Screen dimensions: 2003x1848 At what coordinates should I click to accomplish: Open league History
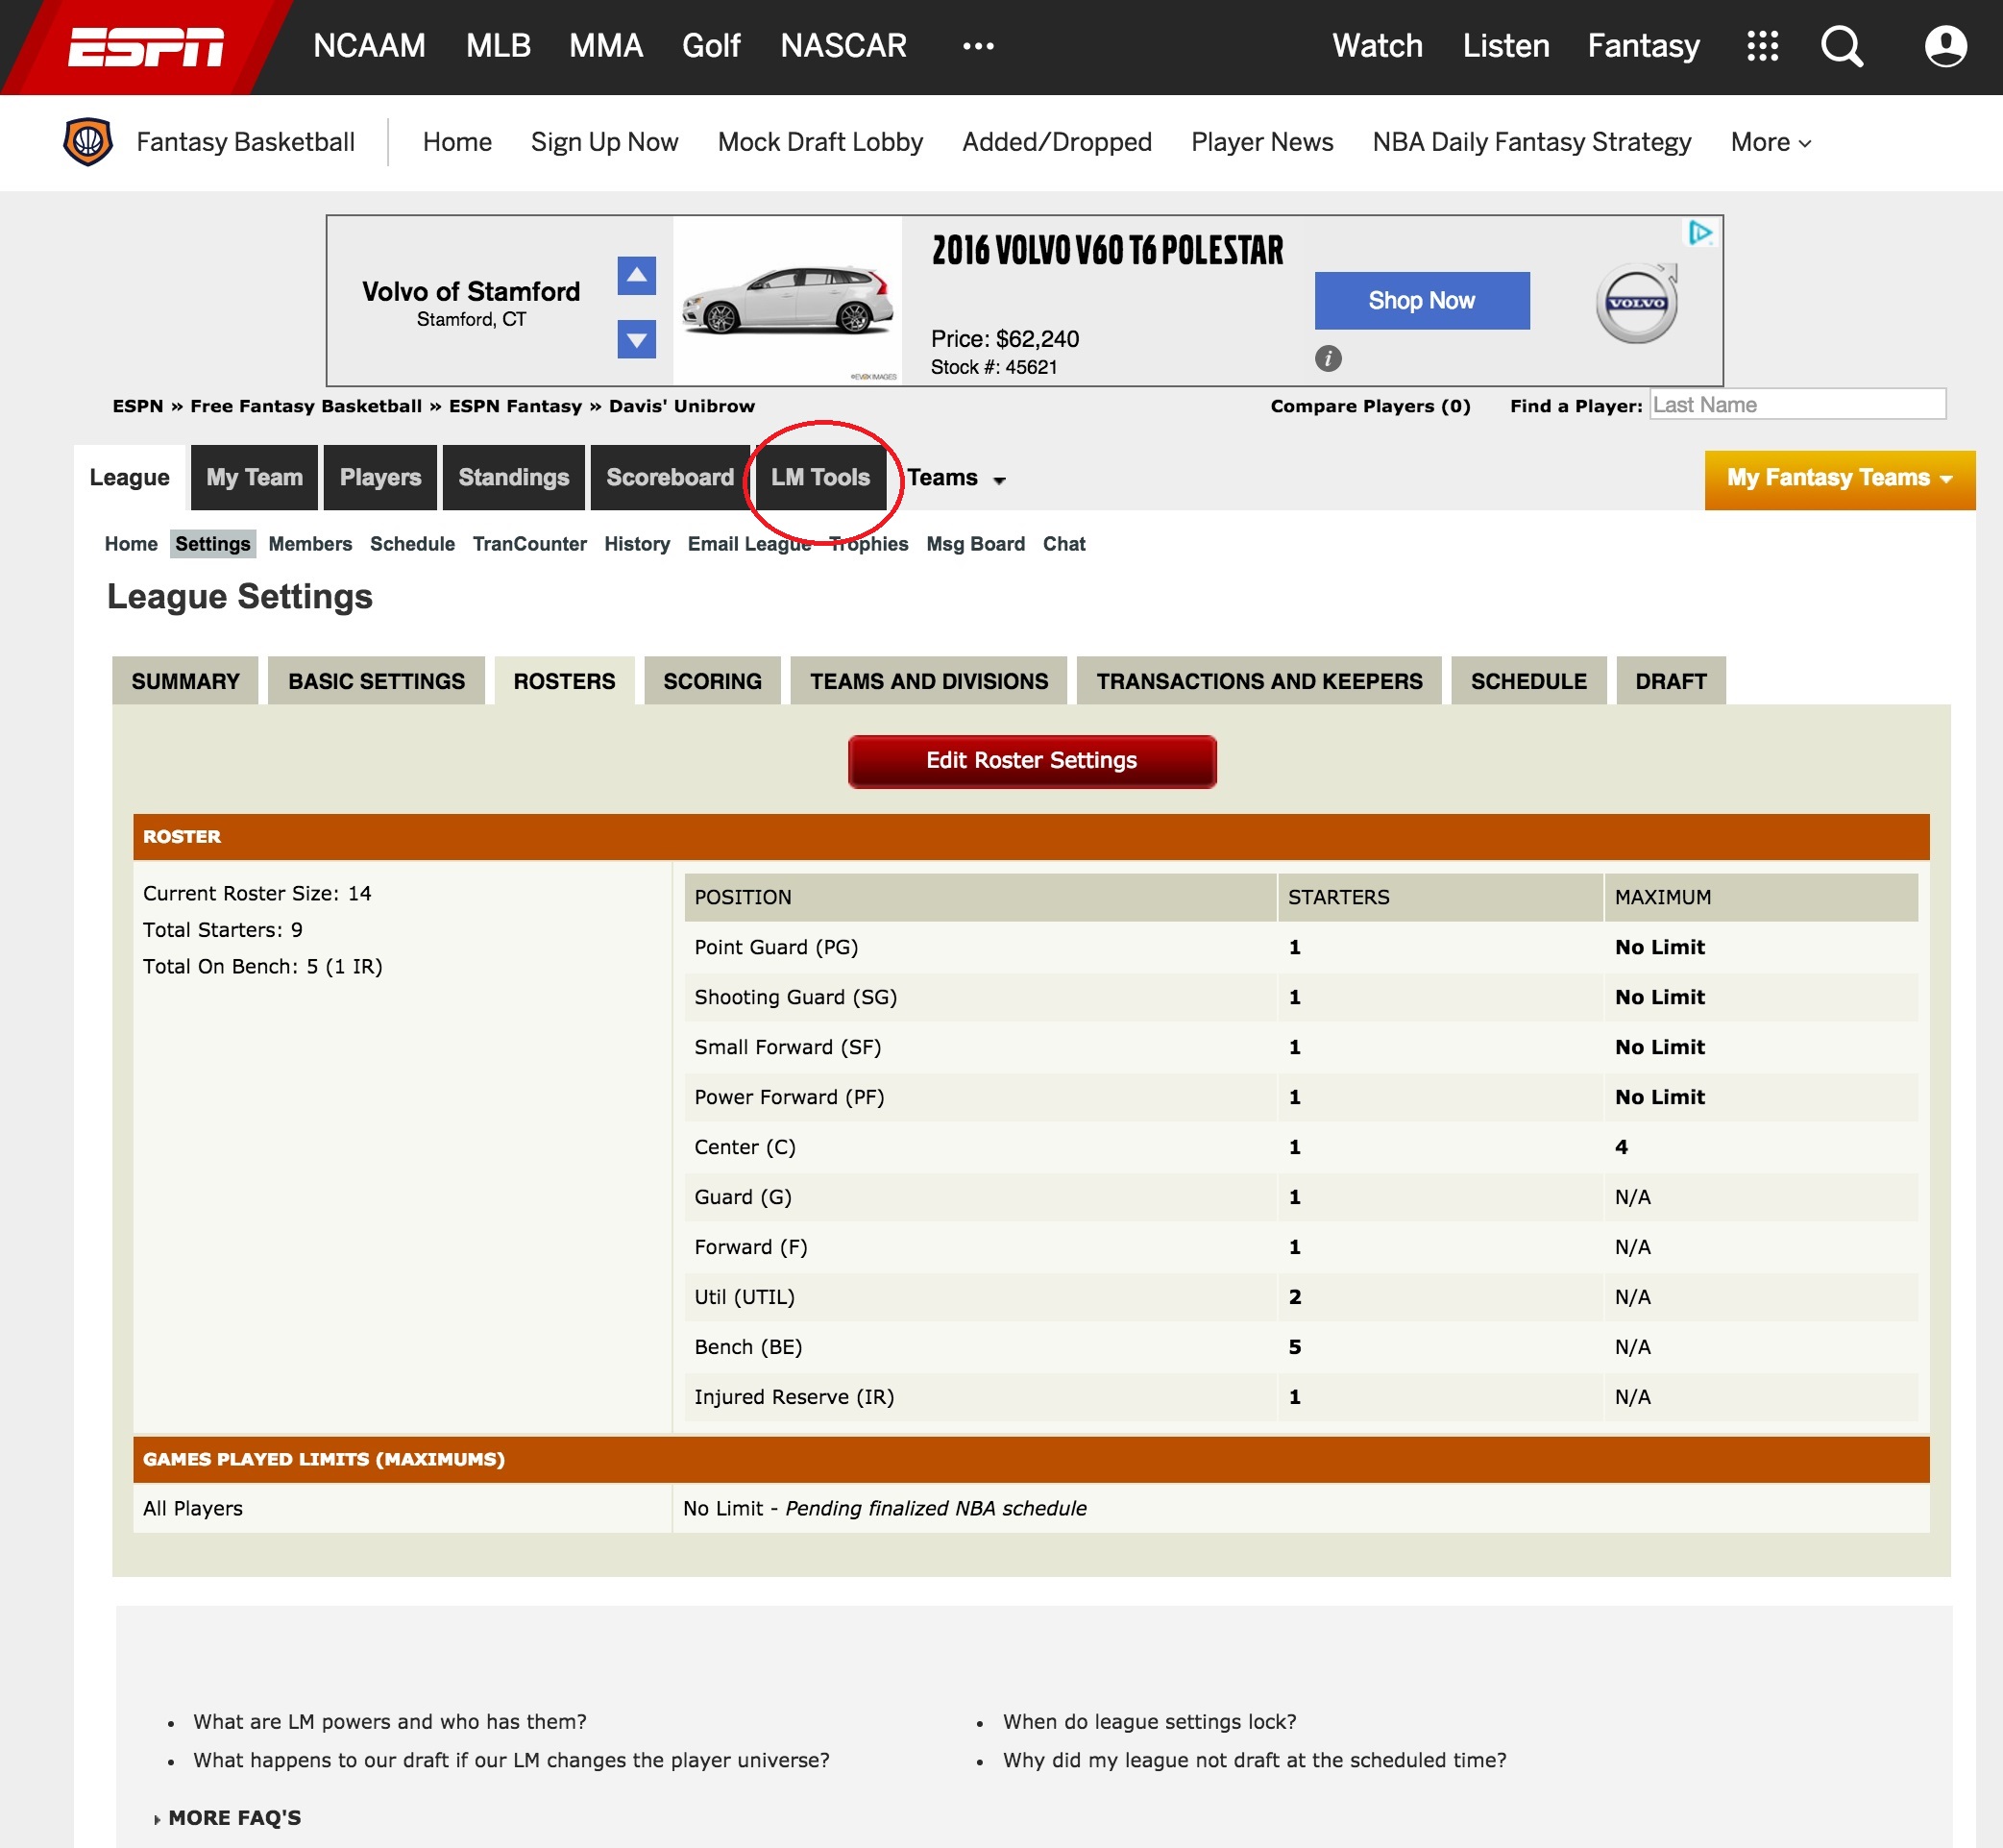click(x=637, y=544)
